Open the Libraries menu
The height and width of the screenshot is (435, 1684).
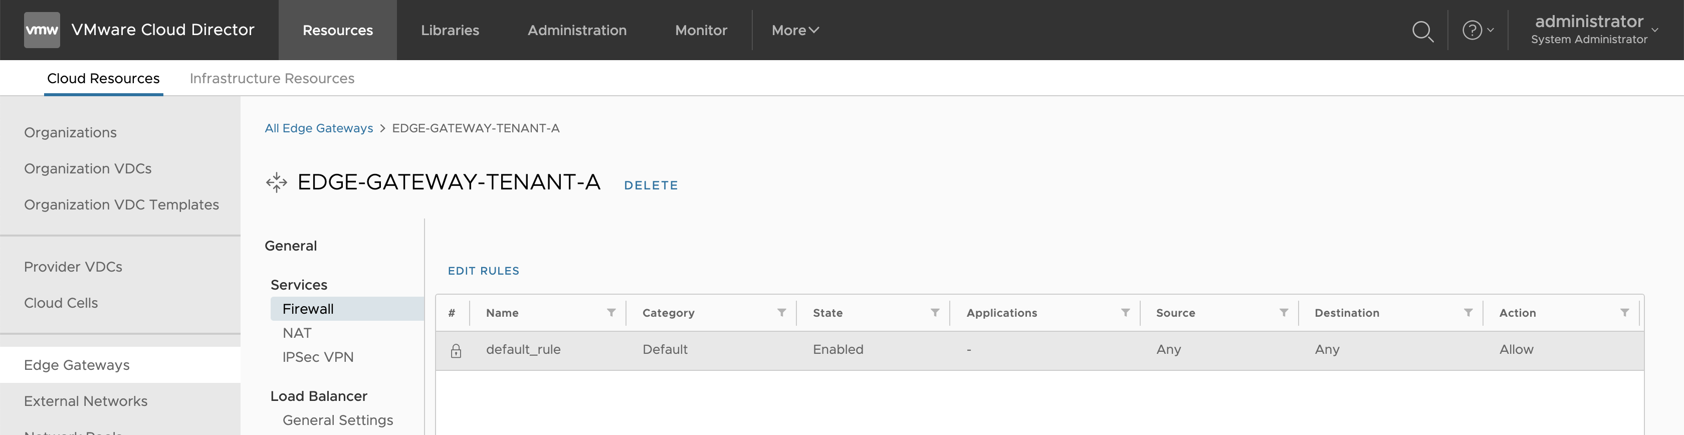[x=450, y=30]
